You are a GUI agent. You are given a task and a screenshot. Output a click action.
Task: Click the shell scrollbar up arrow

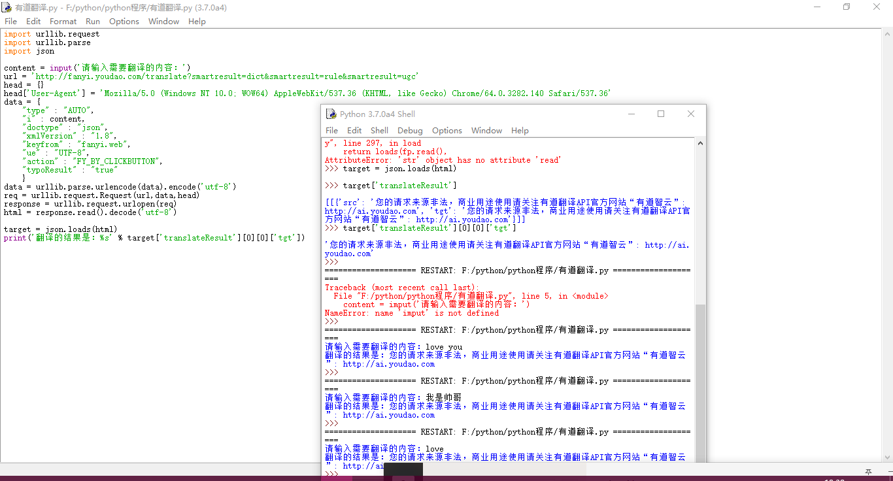pyautogui.click(x=700, y=144)
